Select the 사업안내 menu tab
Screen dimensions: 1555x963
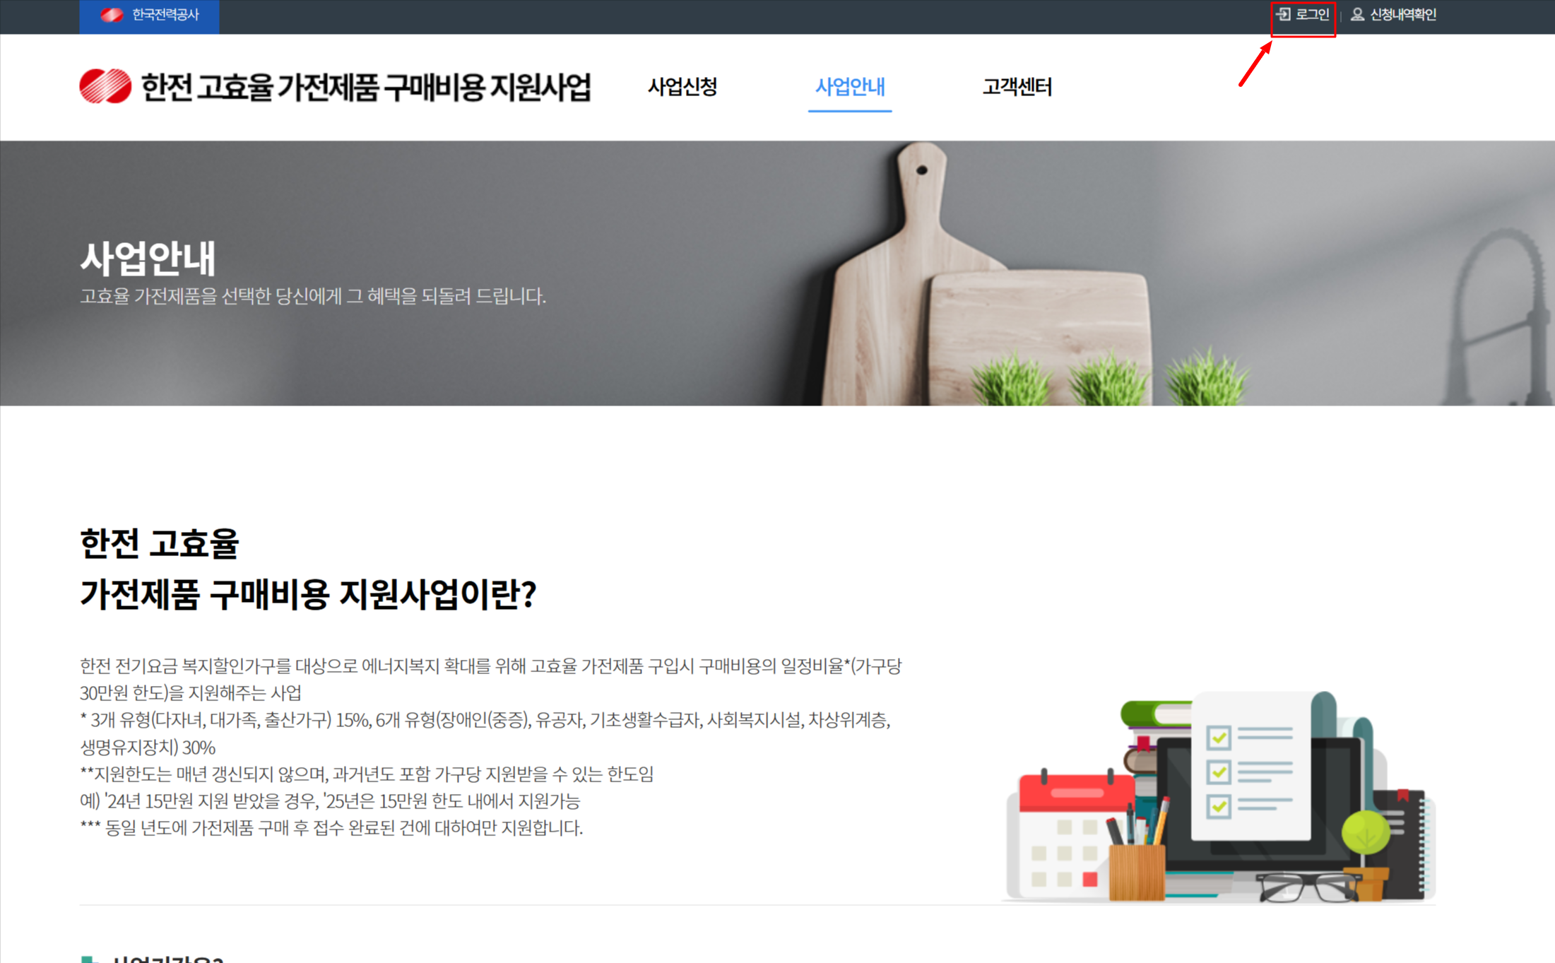[850, 87]
